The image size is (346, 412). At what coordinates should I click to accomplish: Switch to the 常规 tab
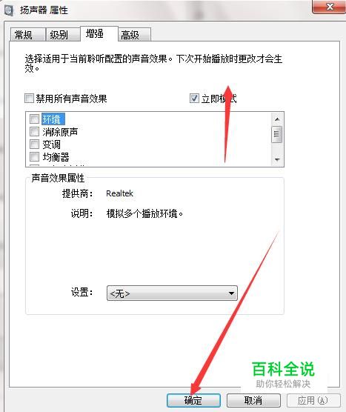pos(27,34)
